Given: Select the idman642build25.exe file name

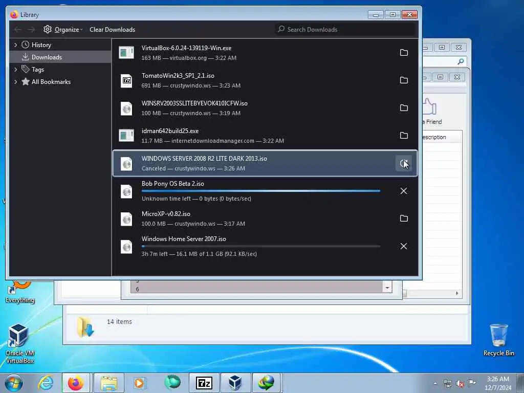Looking at the screenshot, I should tap(170, 131).
